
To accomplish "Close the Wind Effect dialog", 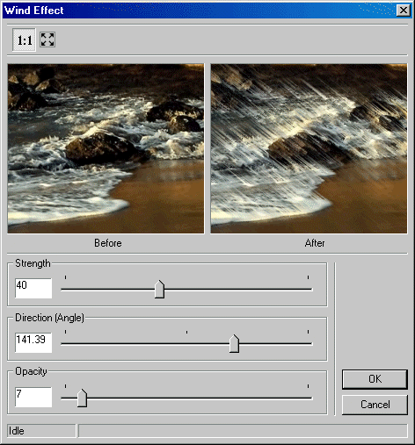I will [404, 11].
